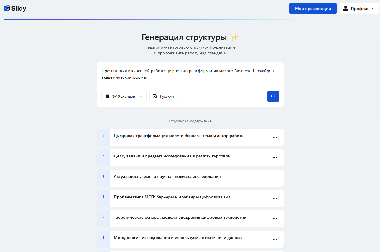Click the briefcase icon in slide count selector
This screenshot has height=252, width=380.
pos(107,96)
